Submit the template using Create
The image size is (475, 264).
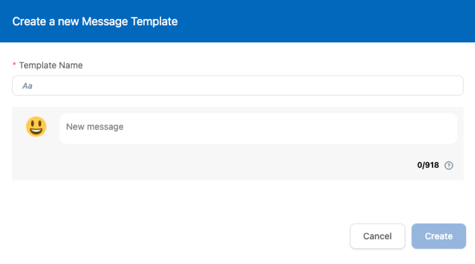click(439, 236)
